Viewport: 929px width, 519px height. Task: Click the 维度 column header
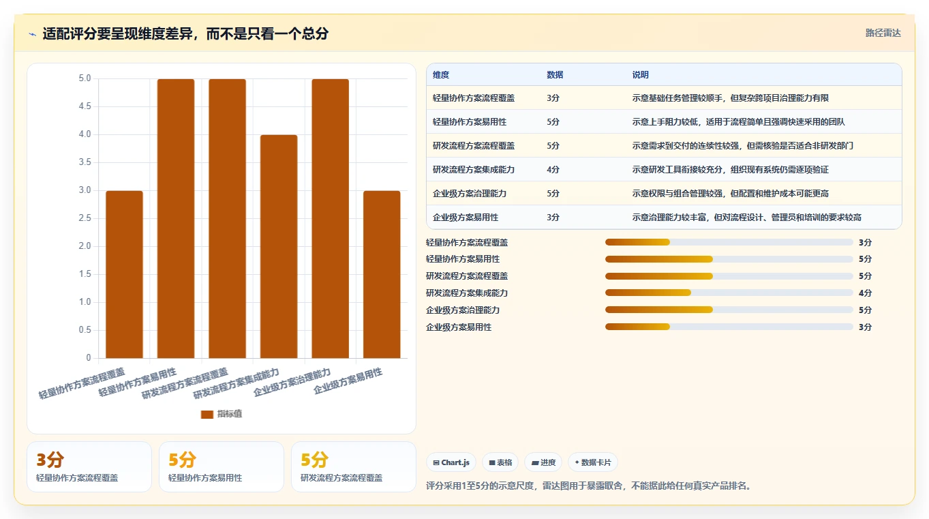point(441,75)
